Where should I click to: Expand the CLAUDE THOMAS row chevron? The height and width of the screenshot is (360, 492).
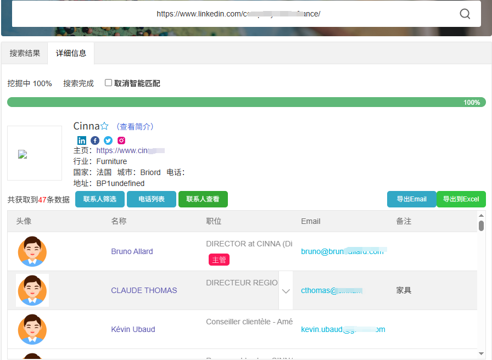(286, 291)
